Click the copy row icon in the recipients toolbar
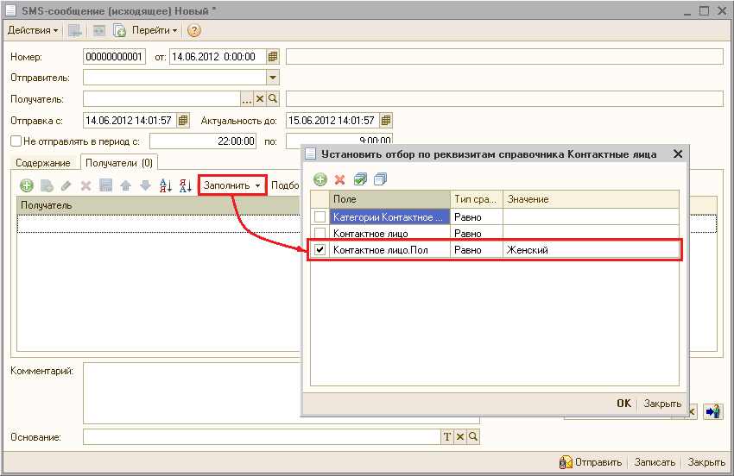Image resolution: width=734 pixels, height=476 pixels. [47, 185]
